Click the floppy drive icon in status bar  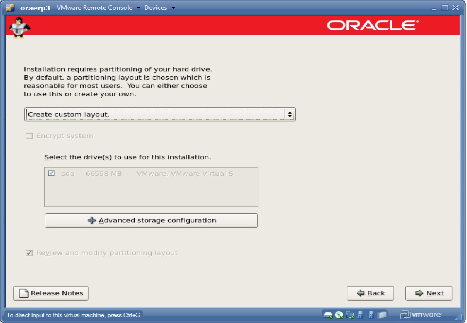coord(382,315)
